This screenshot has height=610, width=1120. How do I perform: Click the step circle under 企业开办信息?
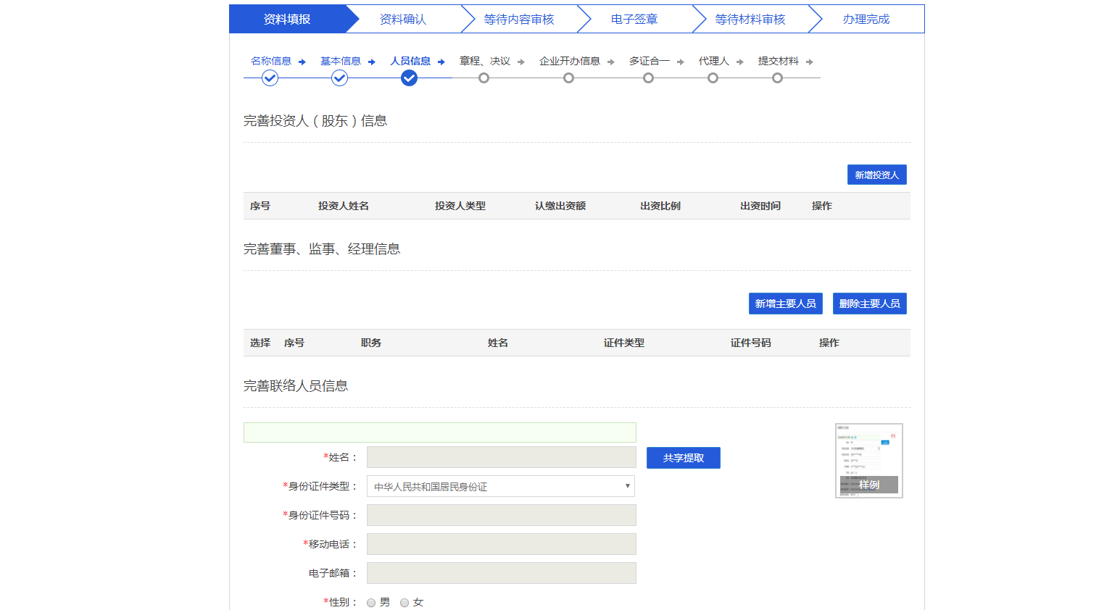[568, 78]
